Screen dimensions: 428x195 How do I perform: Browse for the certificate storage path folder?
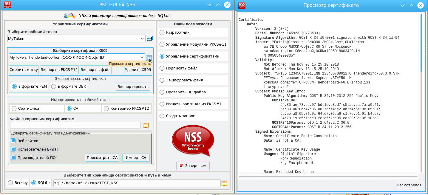[225, 183]
